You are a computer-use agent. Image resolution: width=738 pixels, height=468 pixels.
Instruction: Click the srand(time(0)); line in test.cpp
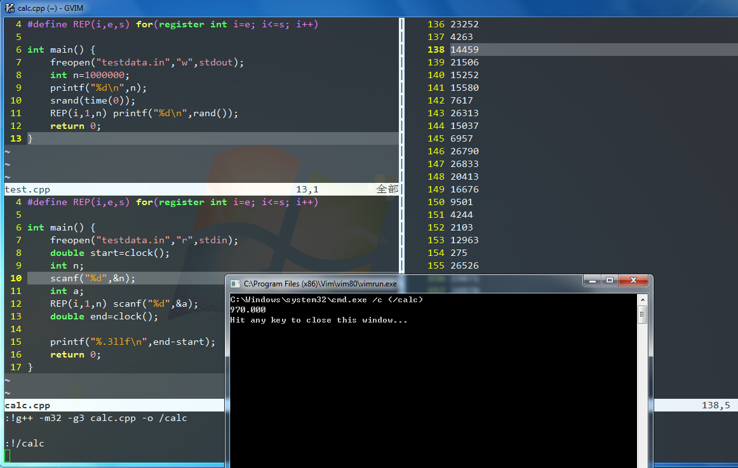coord(93,100)
